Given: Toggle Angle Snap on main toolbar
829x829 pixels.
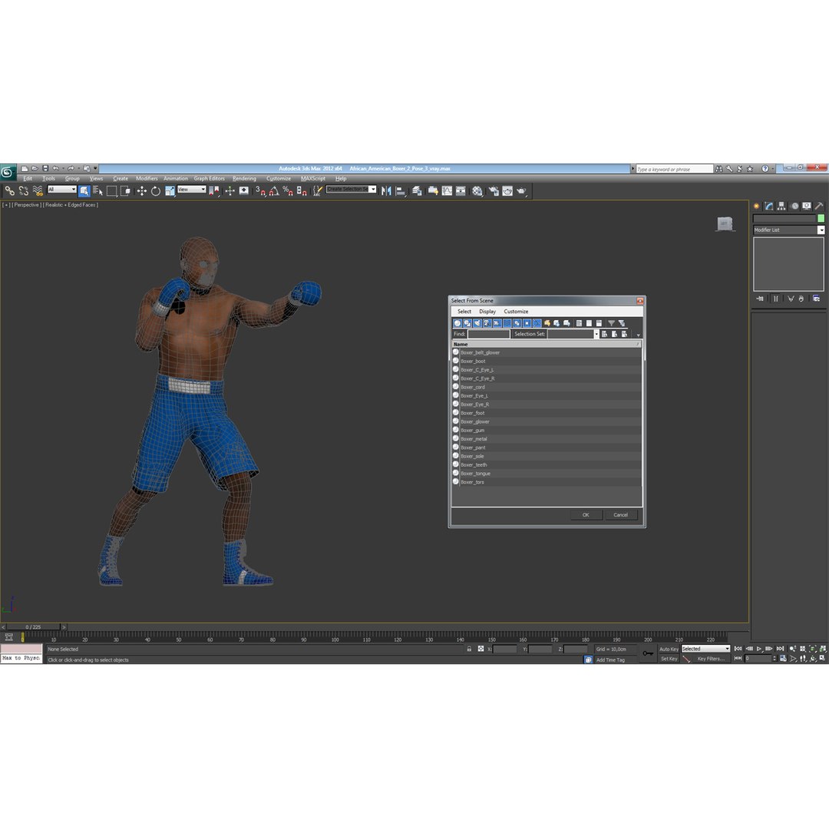Looking at the screenshot, I should 274,191.
